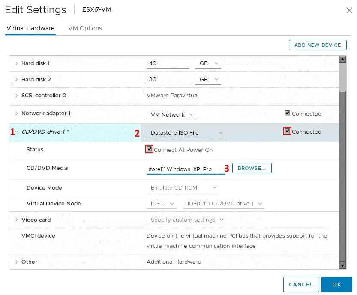Image resolution: width=357 pixels, height=295 pixels.
Task: Click the ADD NEW DEVICE button
Action: [318, 45]
